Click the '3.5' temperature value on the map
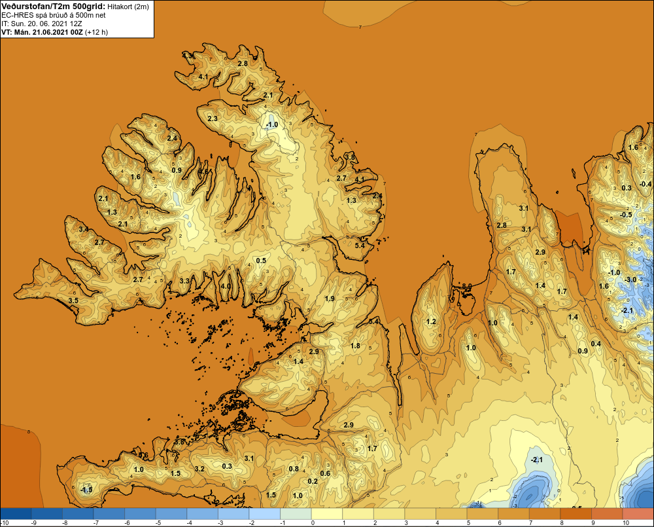Screen dimensions: 654x527 73,300
